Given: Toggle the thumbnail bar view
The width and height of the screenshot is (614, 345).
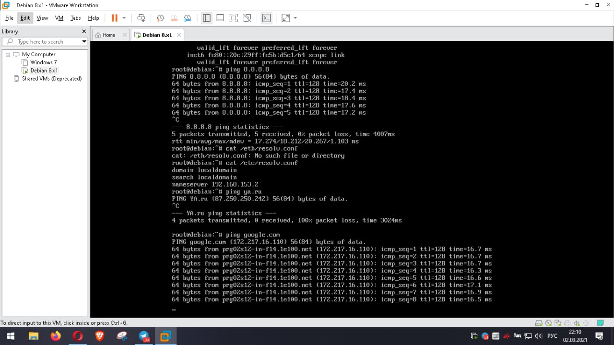Looking at the screenshot, I should [x=220, y=18].
